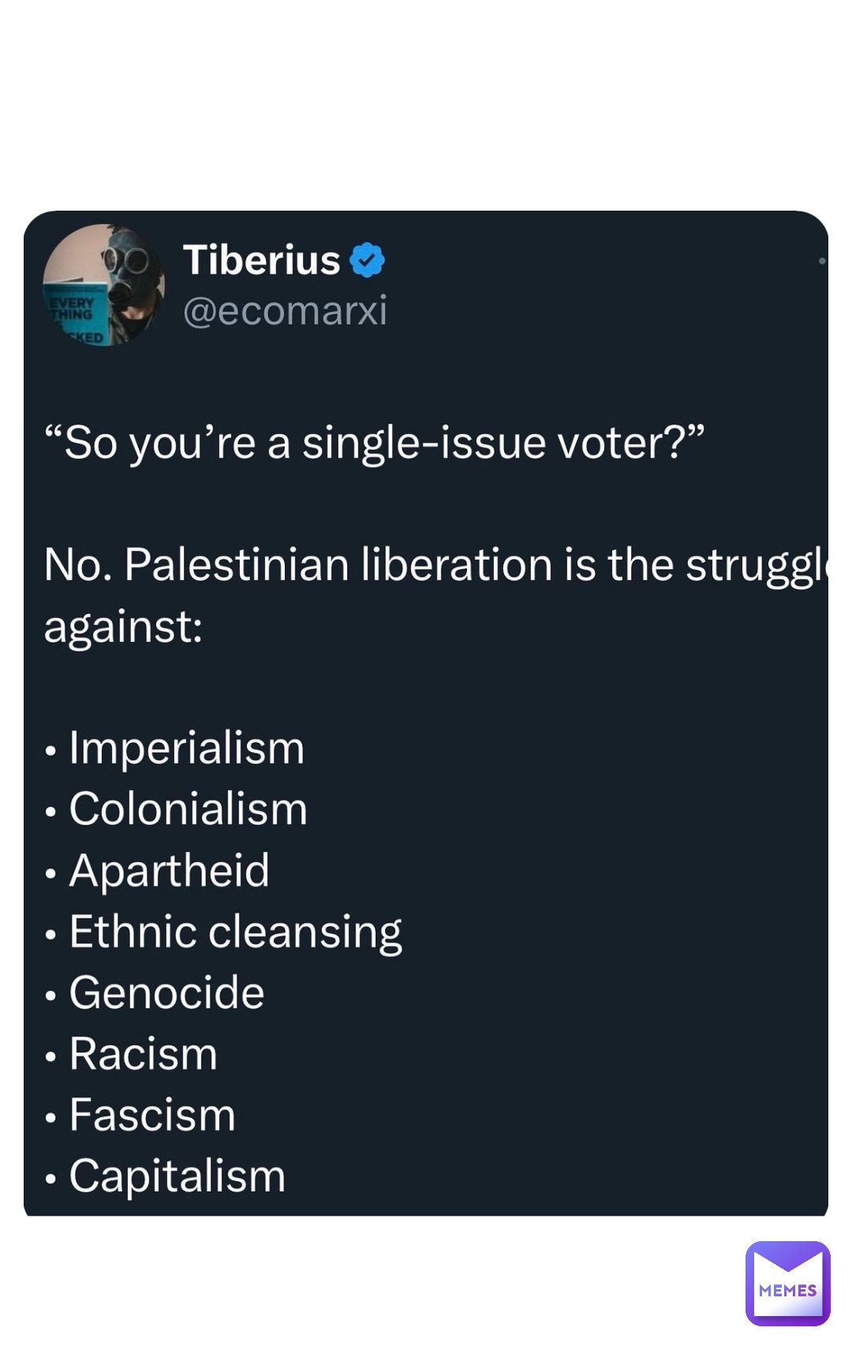Open Tiberius's gas mask profile picture

pyautogui.click(x=103, y=285)
